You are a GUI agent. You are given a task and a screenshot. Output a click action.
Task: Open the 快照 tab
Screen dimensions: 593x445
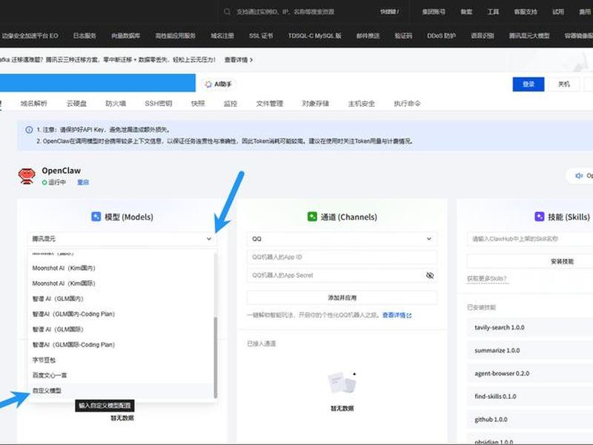click(198, 103)
